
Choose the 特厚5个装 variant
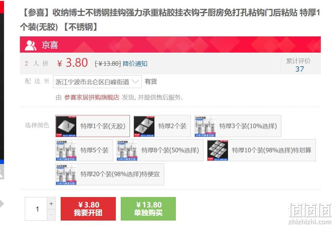[x=84, y=150]
